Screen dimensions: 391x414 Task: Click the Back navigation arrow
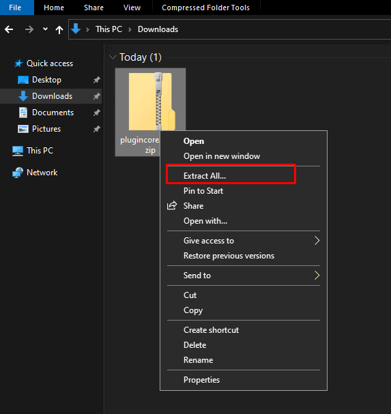(9, 29)
